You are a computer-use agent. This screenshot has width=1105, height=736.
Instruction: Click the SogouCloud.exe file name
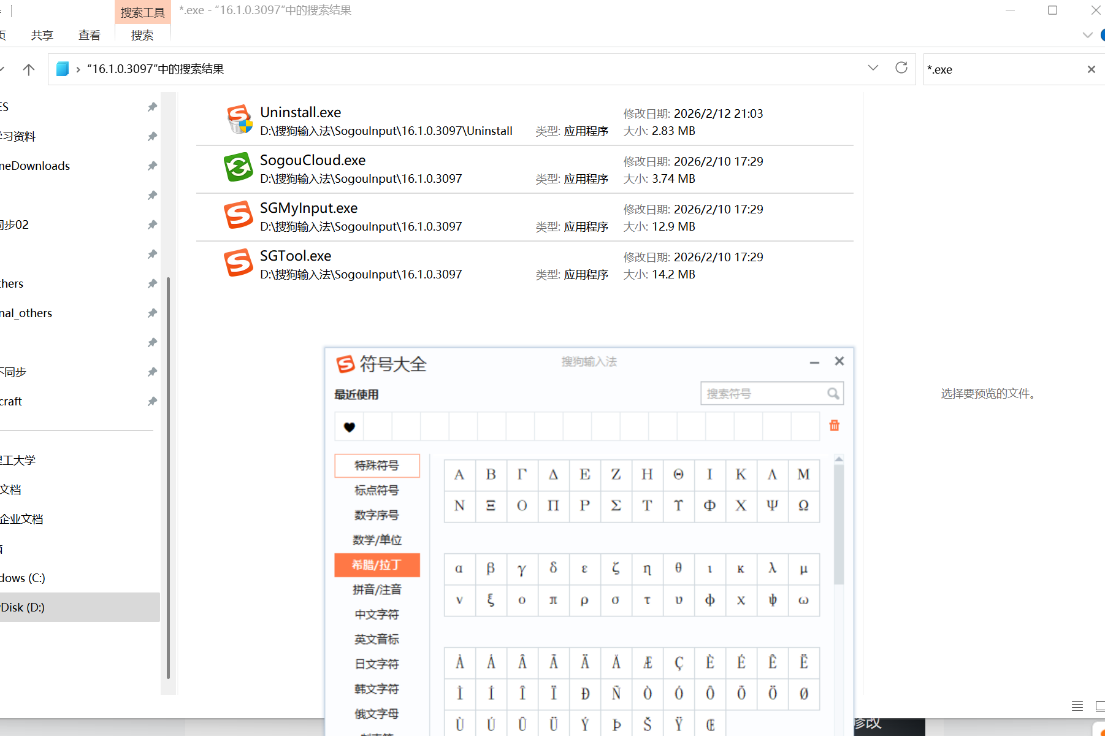tap(313, 160)
